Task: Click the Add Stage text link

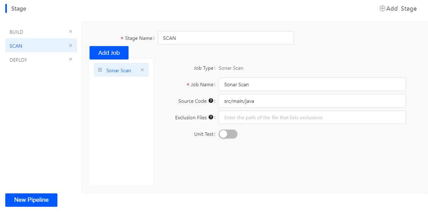Action: click(x=401, y=9)
